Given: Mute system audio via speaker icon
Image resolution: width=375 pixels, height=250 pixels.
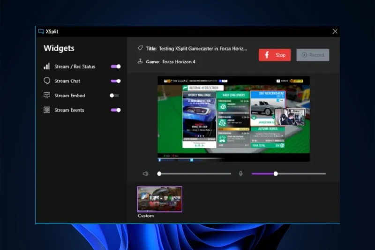Looking at the screenshot, I should click(146, 174).
